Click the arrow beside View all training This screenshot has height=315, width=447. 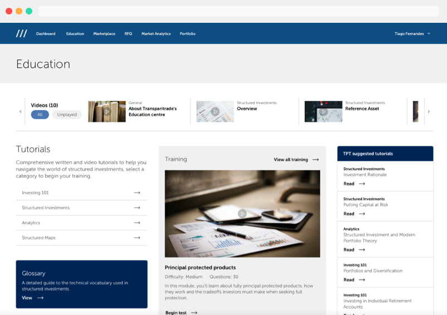coord(315,160)
